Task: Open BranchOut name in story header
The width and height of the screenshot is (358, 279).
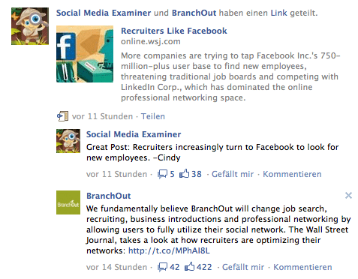Action: [194, 13]
